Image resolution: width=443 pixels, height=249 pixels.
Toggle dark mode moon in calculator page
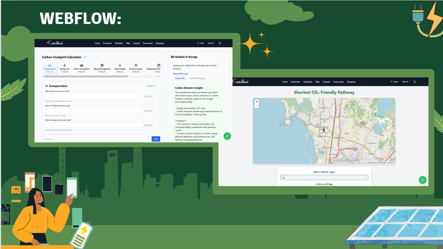(220, 43)
